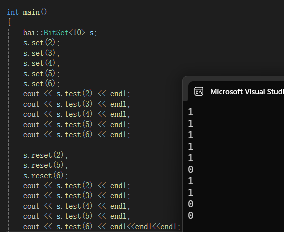Select the Microsoft Visual Studio console tab

[236, 91]
